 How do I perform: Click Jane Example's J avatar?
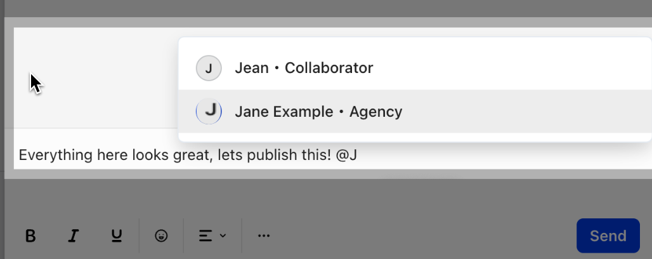coord(209,111)
